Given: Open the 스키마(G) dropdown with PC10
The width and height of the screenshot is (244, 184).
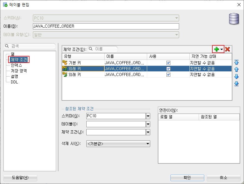Looking at the screenshot, I should [x=148, y=116].
